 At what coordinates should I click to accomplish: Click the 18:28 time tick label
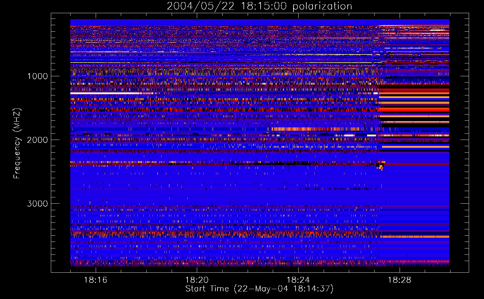tap(400, 280)
